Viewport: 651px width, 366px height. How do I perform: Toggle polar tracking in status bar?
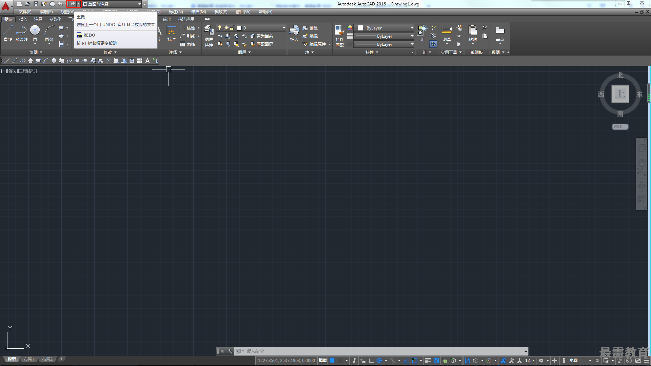(379, 361)
